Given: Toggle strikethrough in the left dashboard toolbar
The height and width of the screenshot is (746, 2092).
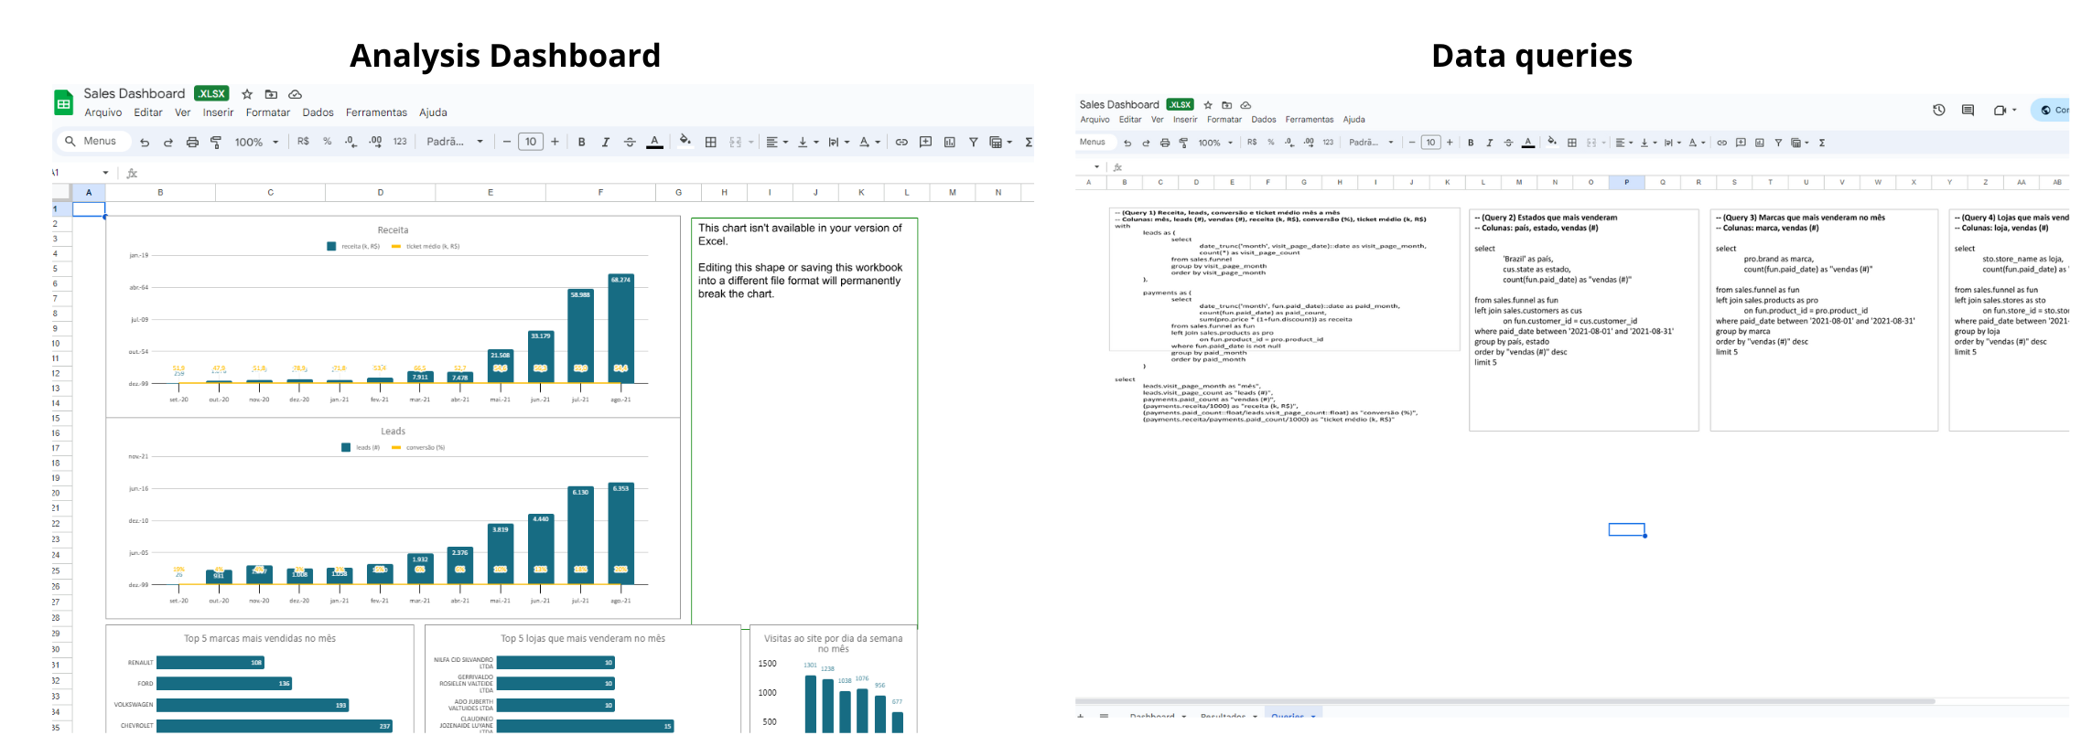Looking at the screenshot, I should click(630, 142).
